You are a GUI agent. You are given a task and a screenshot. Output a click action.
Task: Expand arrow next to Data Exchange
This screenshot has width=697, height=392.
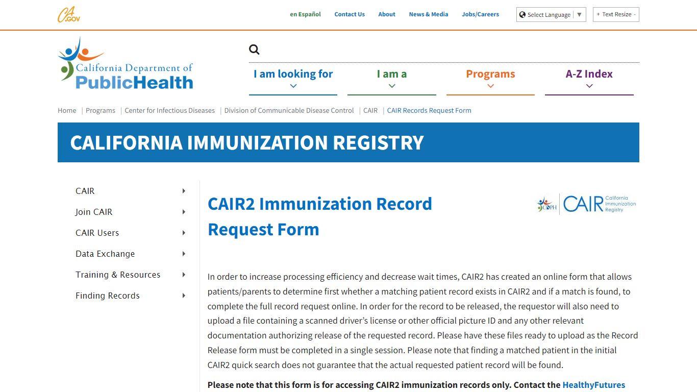click(x=184, y=254)
